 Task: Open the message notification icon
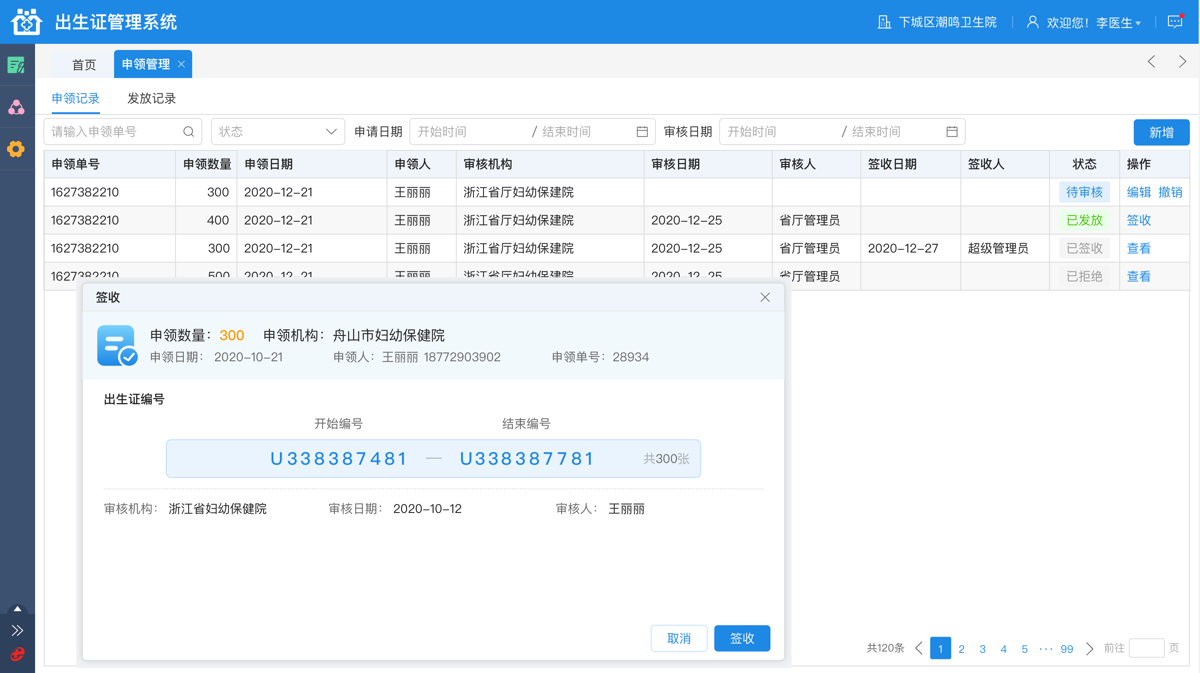click(1175, 21)
